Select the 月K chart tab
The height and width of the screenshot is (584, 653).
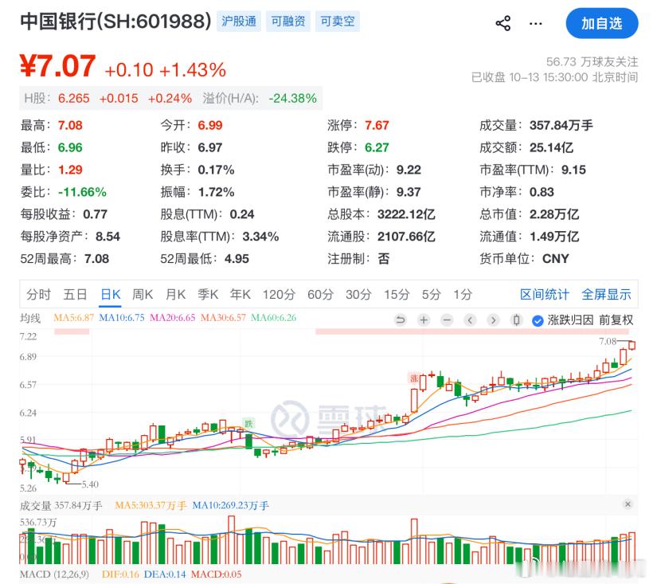[x=175, y=295]
